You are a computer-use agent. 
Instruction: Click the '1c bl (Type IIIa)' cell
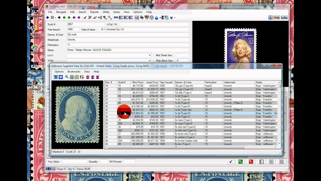click(189, 110)
